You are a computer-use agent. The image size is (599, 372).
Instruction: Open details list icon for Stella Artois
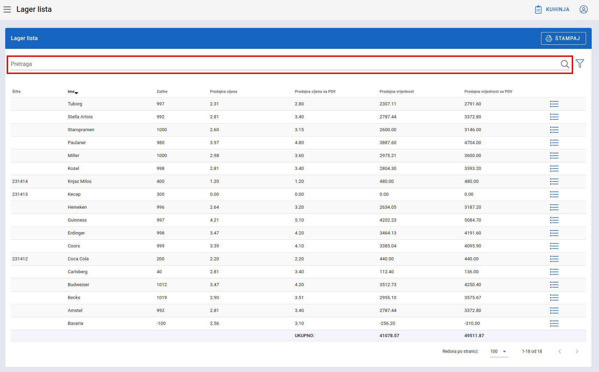[x=554, y=117]
